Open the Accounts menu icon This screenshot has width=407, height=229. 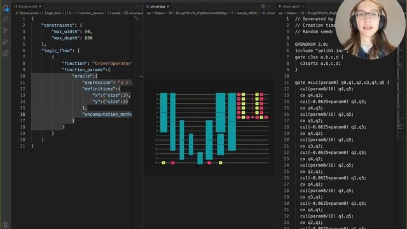[x=6, y=225]
